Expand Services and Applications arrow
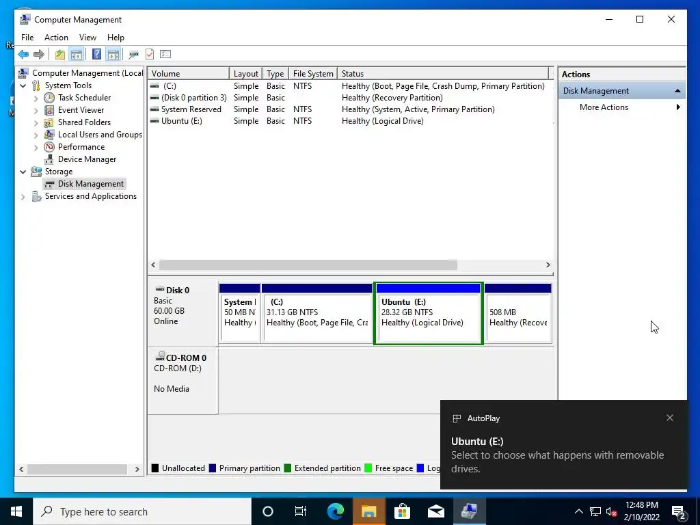 pyautogui.click(x=23, y=196)
